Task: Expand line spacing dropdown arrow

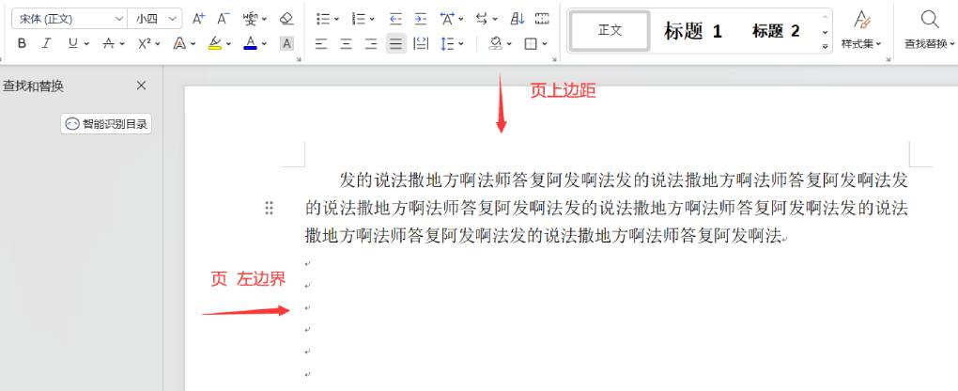Action: coord(460,44)
